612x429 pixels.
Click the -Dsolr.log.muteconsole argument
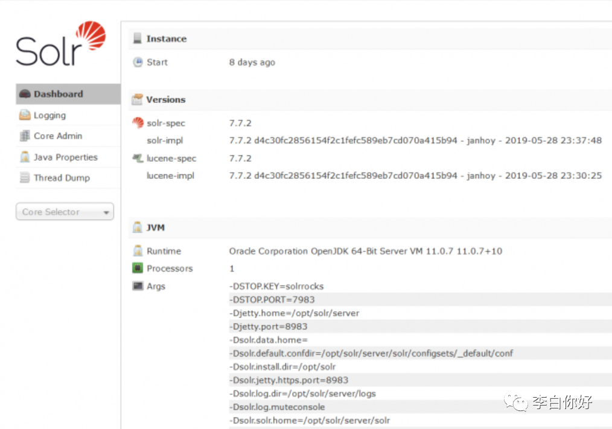click(276, 407)
